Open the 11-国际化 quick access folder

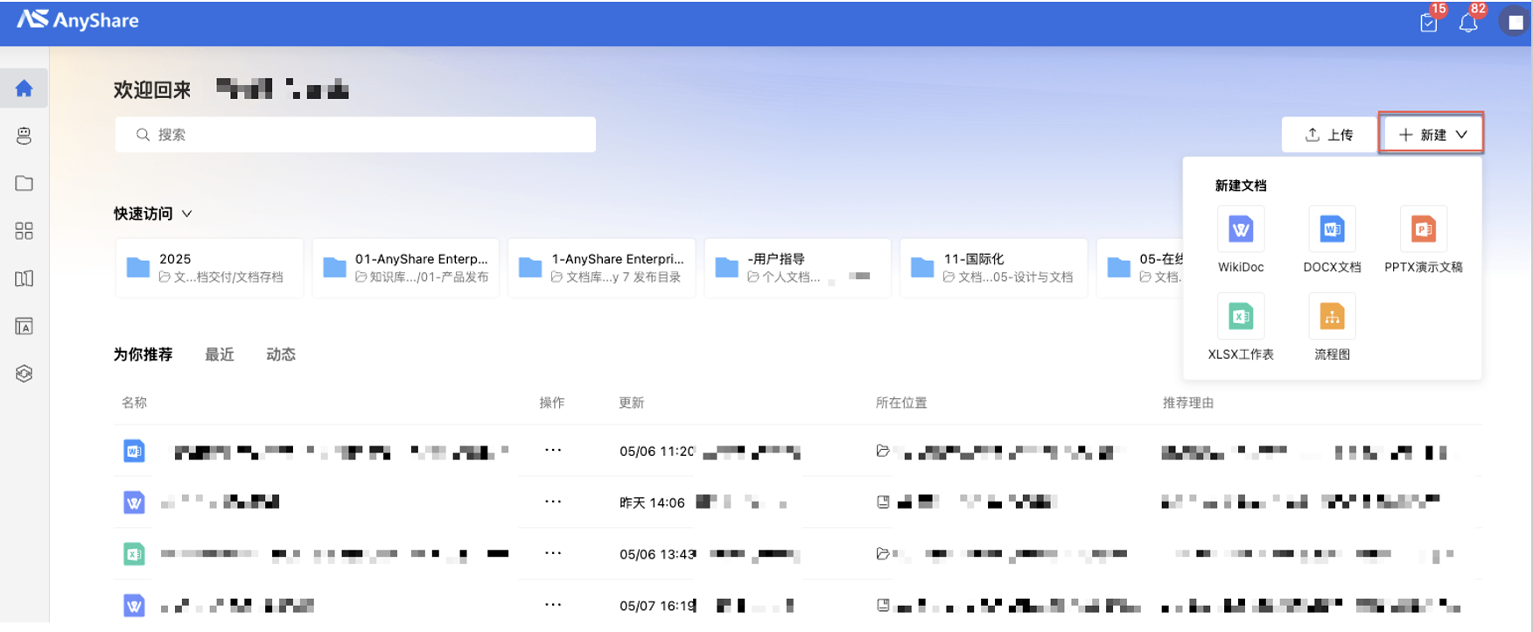(x=993, y=268)
